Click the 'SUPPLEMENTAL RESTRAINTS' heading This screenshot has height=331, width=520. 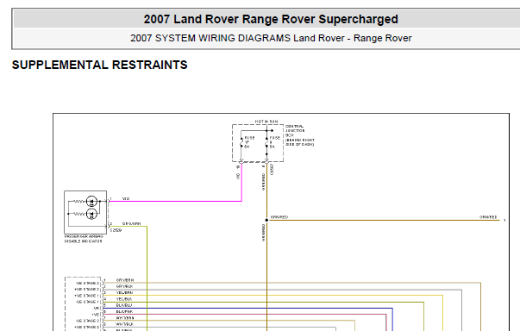99,65
